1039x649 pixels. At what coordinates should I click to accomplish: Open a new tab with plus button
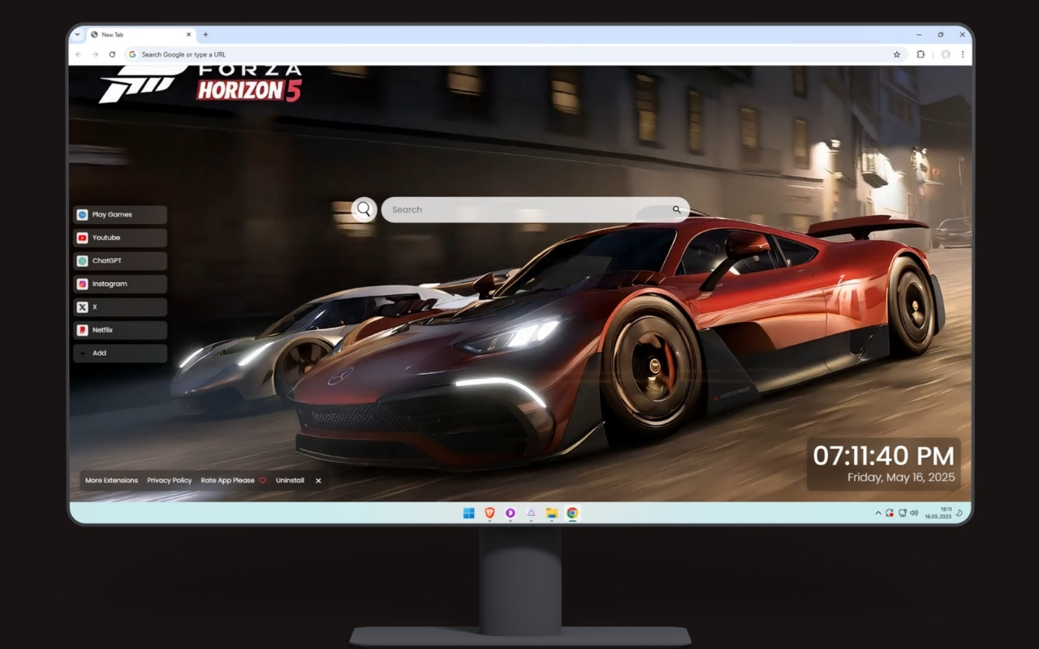click(205, 35)
